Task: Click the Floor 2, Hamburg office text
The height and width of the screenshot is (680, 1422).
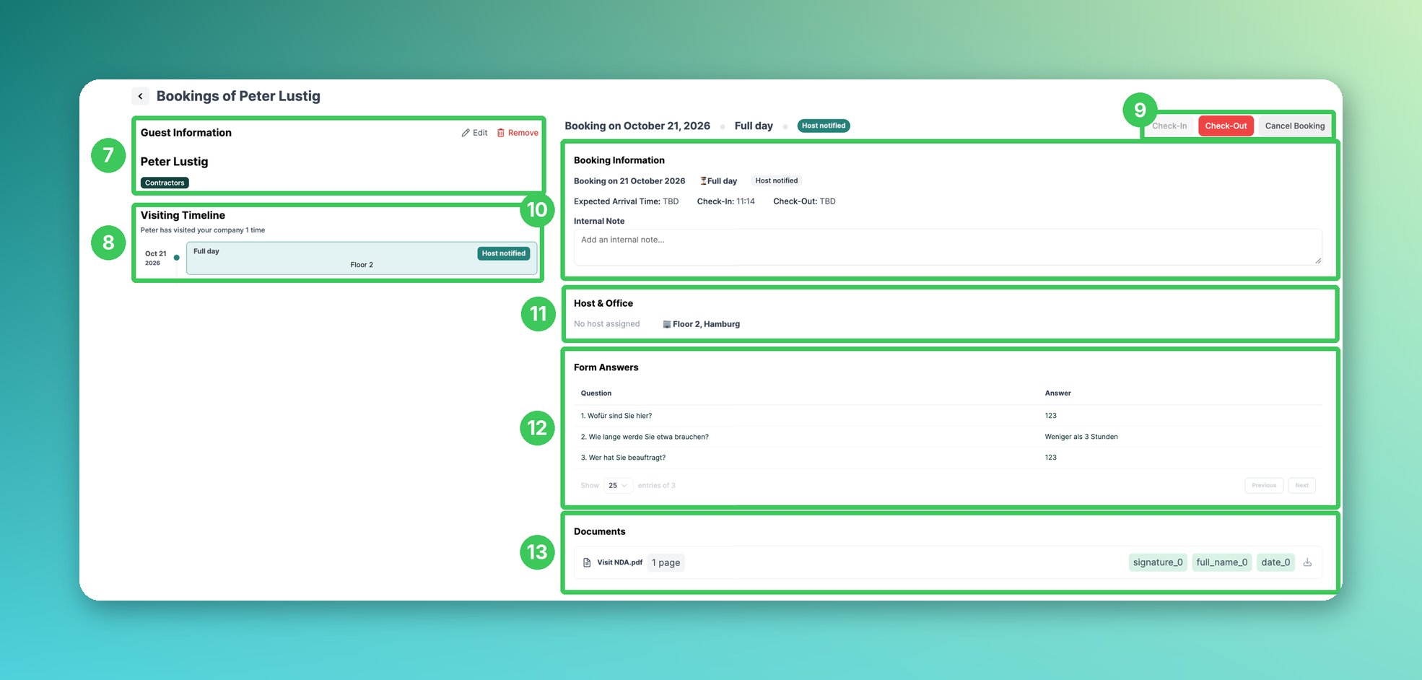Action: point(706,324)
